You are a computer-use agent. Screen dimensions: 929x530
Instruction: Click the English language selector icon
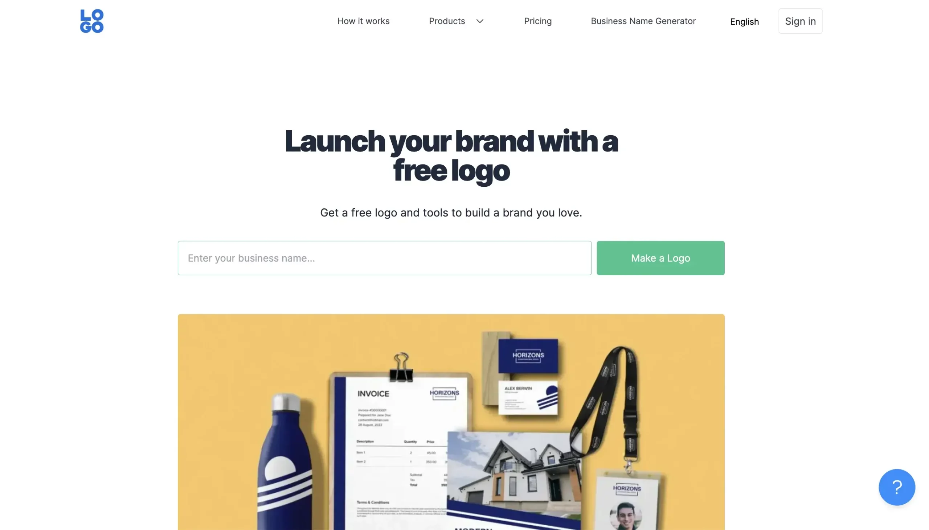[745, 21]
